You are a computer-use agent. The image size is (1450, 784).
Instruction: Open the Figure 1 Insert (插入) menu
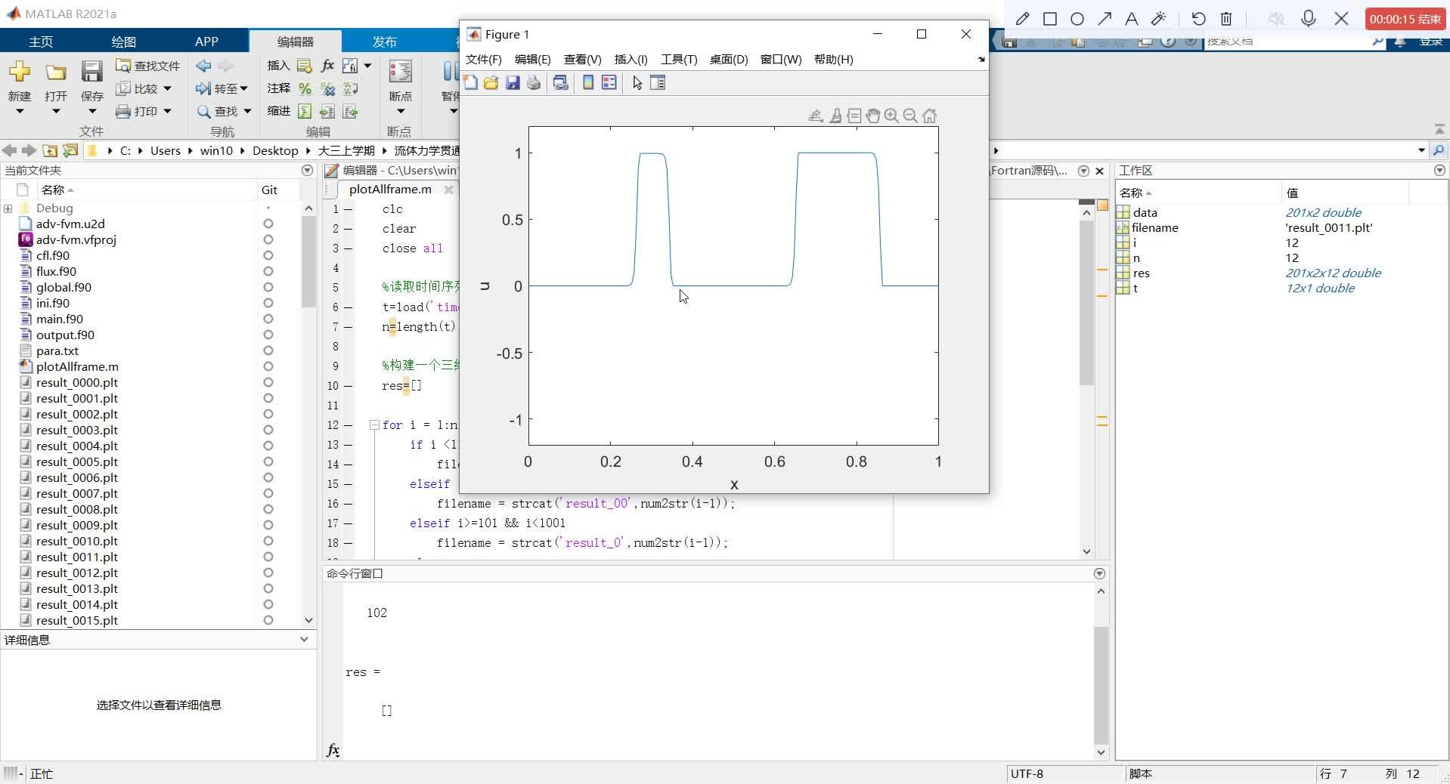tap(631, 59)
